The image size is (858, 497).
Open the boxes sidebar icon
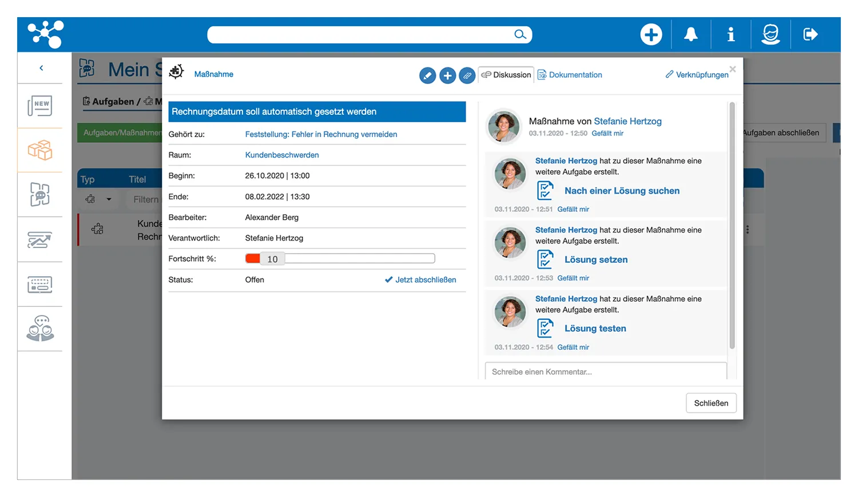(40, 150)
